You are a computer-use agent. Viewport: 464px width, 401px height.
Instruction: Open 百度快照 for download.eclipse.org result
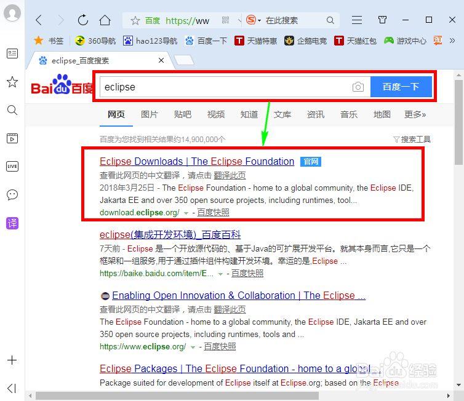point(213,212)
